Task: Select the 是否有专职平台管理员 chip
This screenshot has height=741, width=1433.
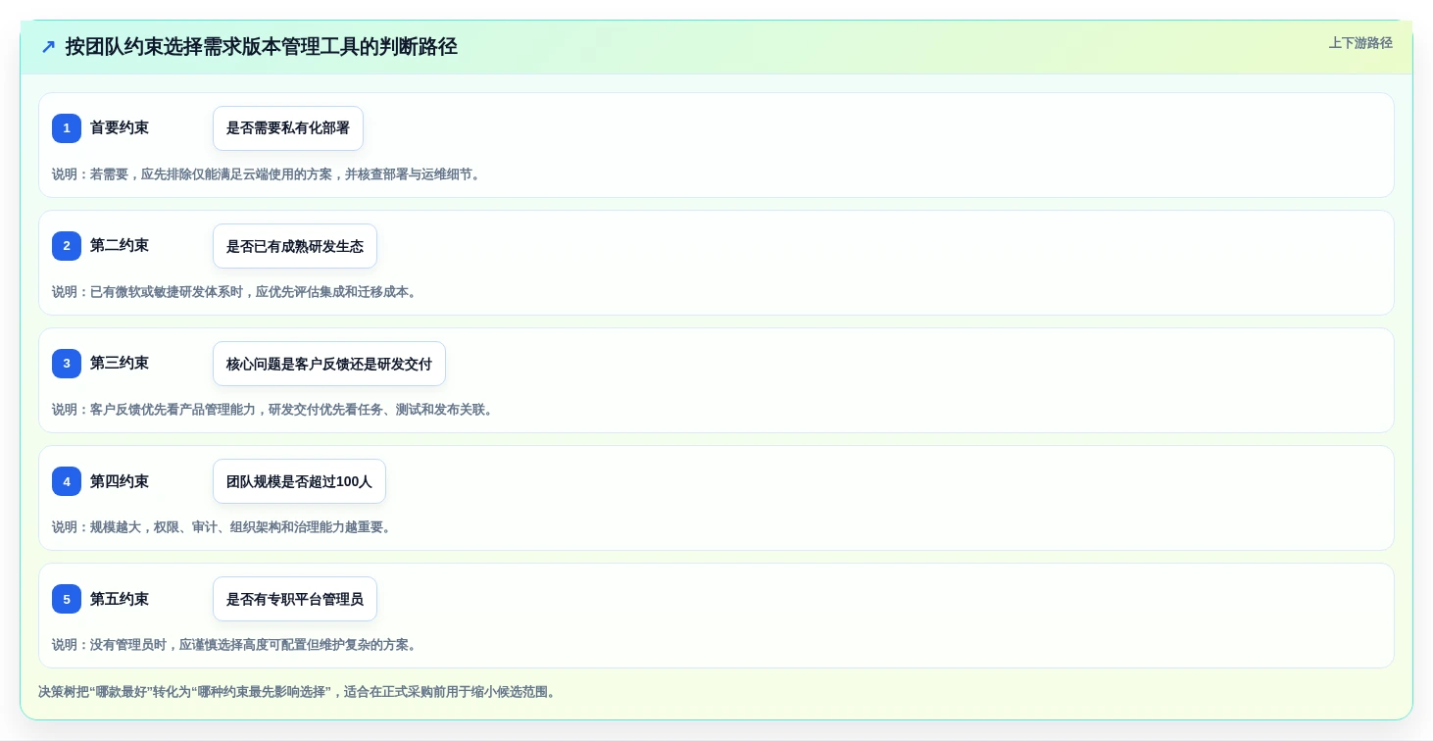Action: (295, 599)
